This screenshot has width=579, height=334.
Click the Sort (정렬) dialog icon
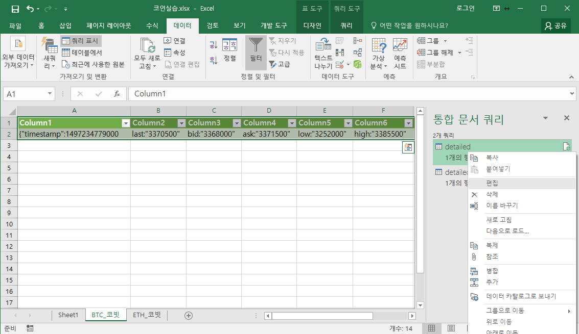[x=229, y=50]
